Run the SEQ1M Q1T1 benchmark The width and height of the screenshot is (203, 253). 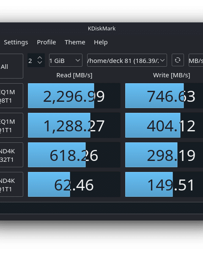(11, 125)
